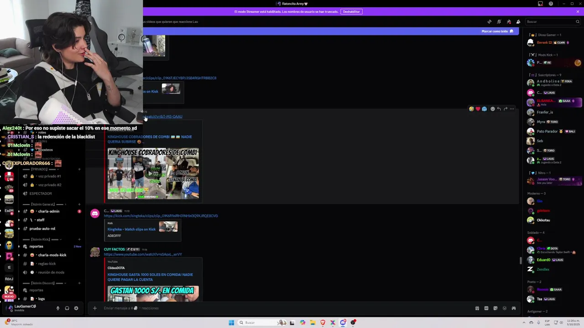Open CUY FACTOS youtube.com watch link
The width and height of the screenshot is (584, 328).
(x=143, y=254)
